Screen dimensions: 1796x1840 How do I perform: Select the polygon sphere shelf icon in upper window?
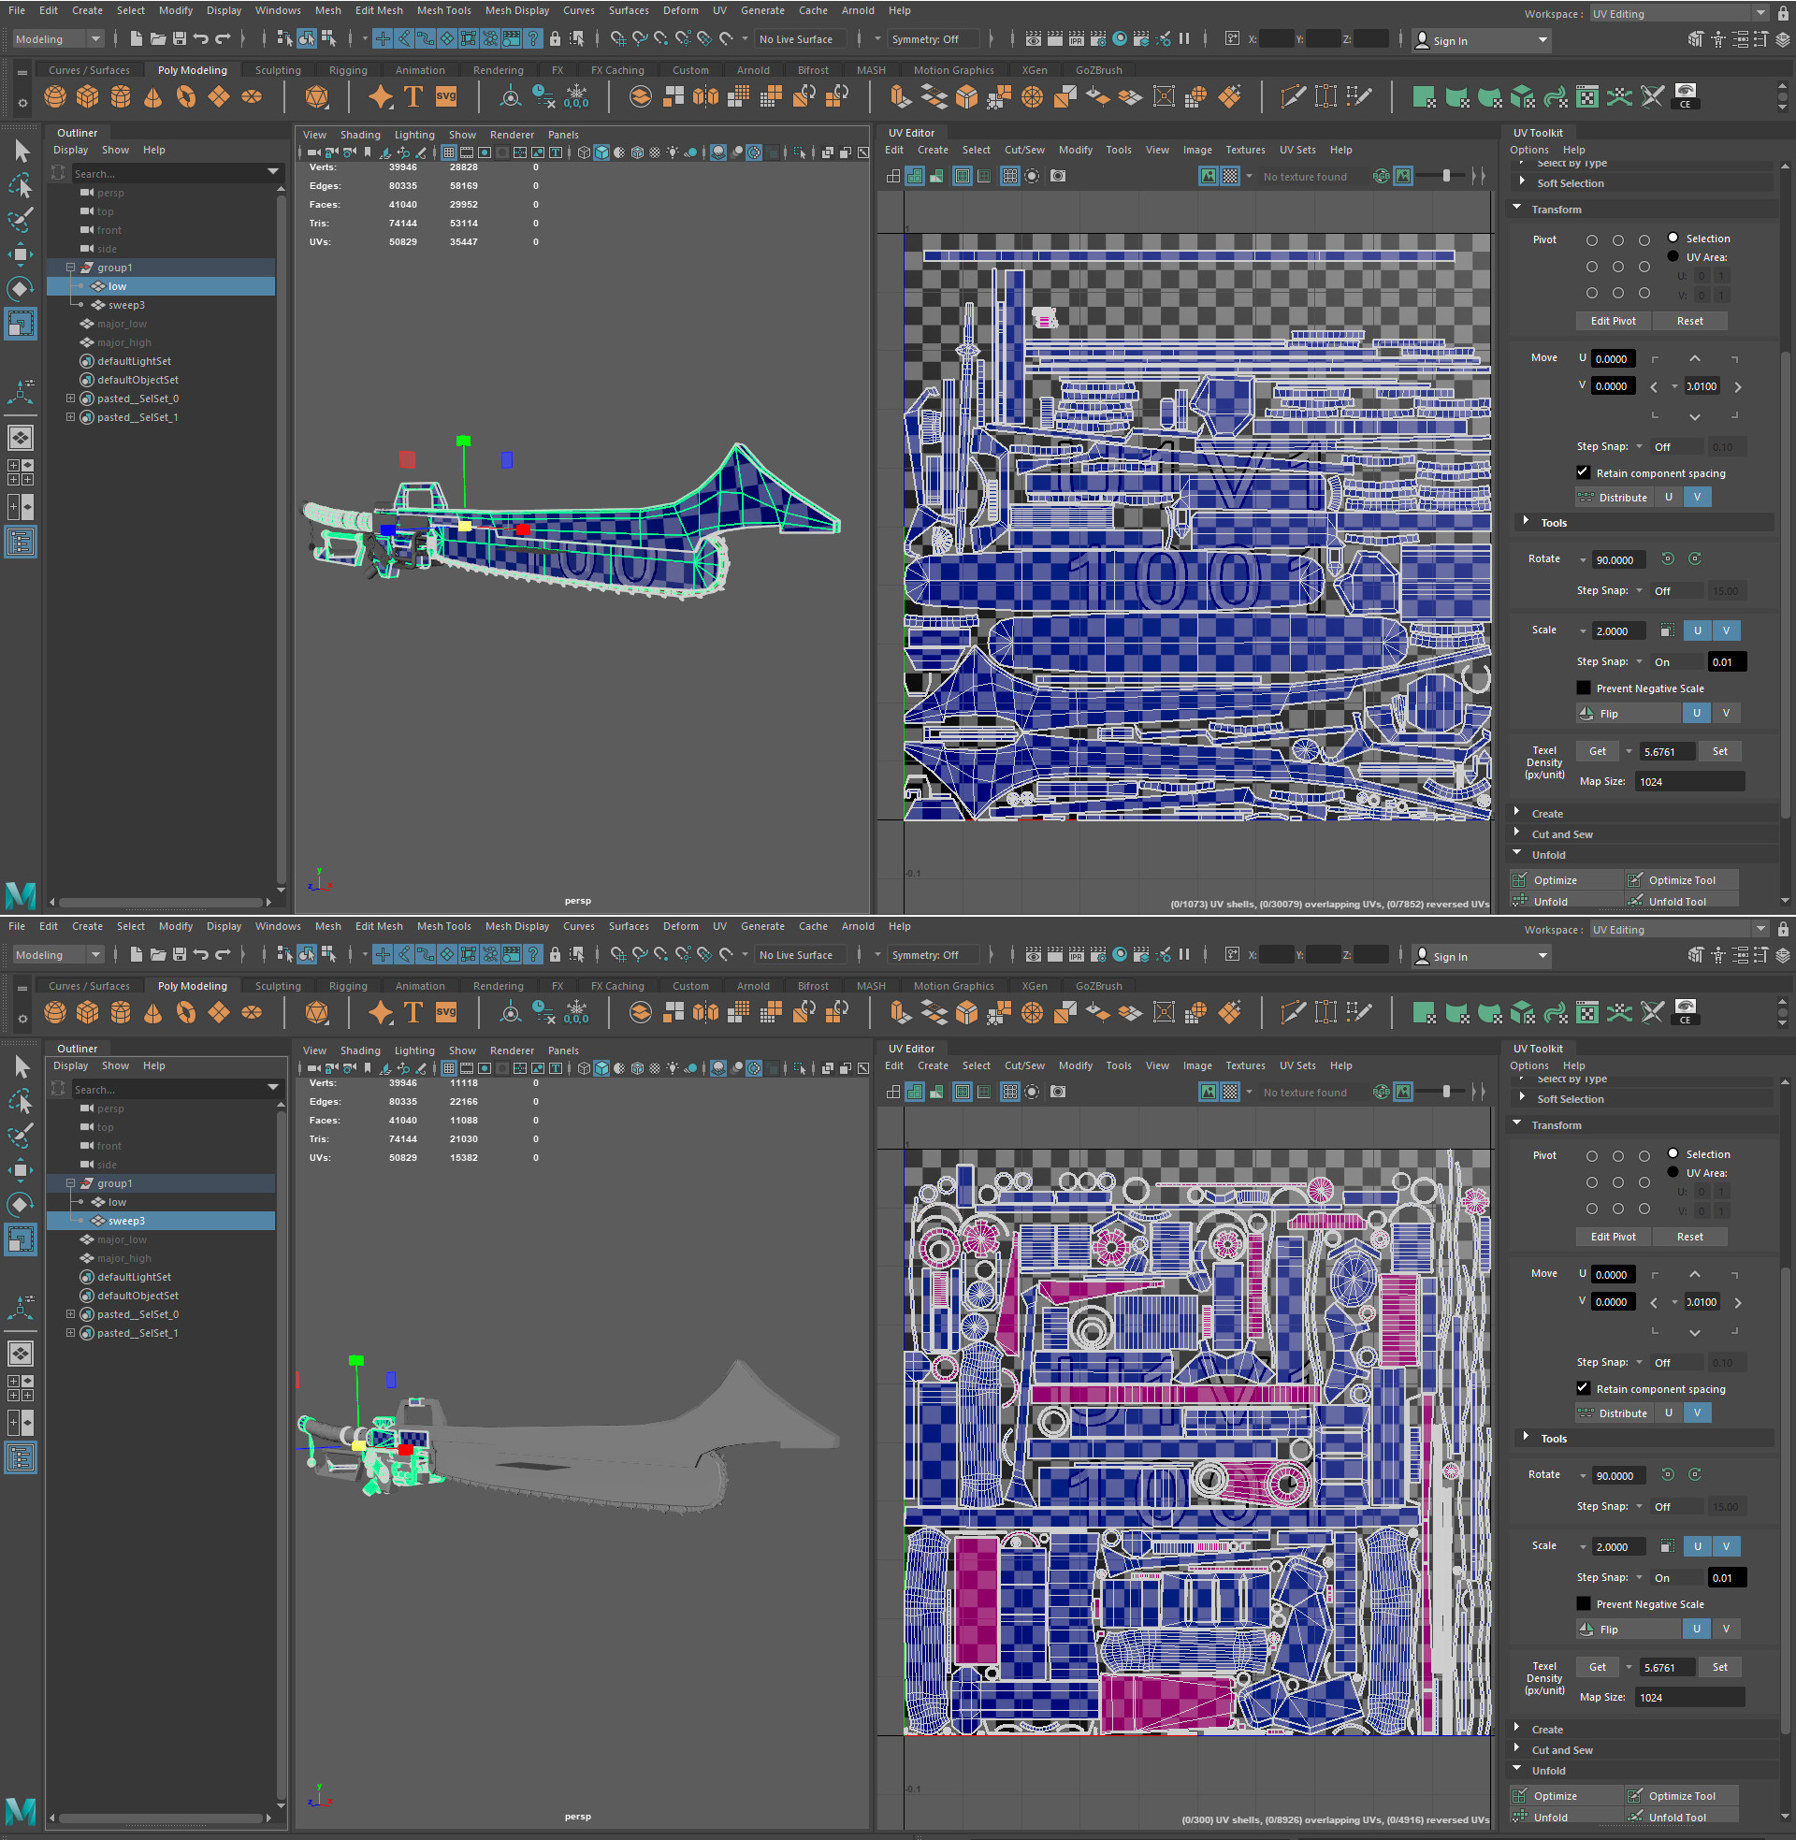(x=55, y=97)
